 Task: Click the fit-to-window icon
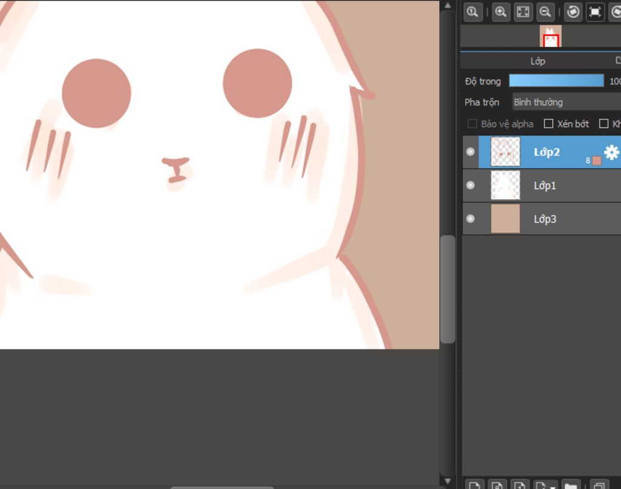click(x=523, y=12)
